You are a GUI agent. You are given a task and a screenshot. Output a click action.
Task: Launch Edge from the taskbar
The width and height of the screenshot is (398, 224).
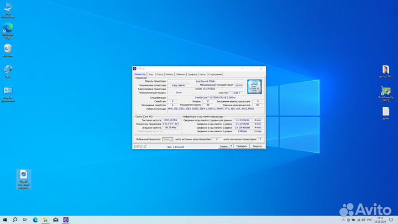35,220
